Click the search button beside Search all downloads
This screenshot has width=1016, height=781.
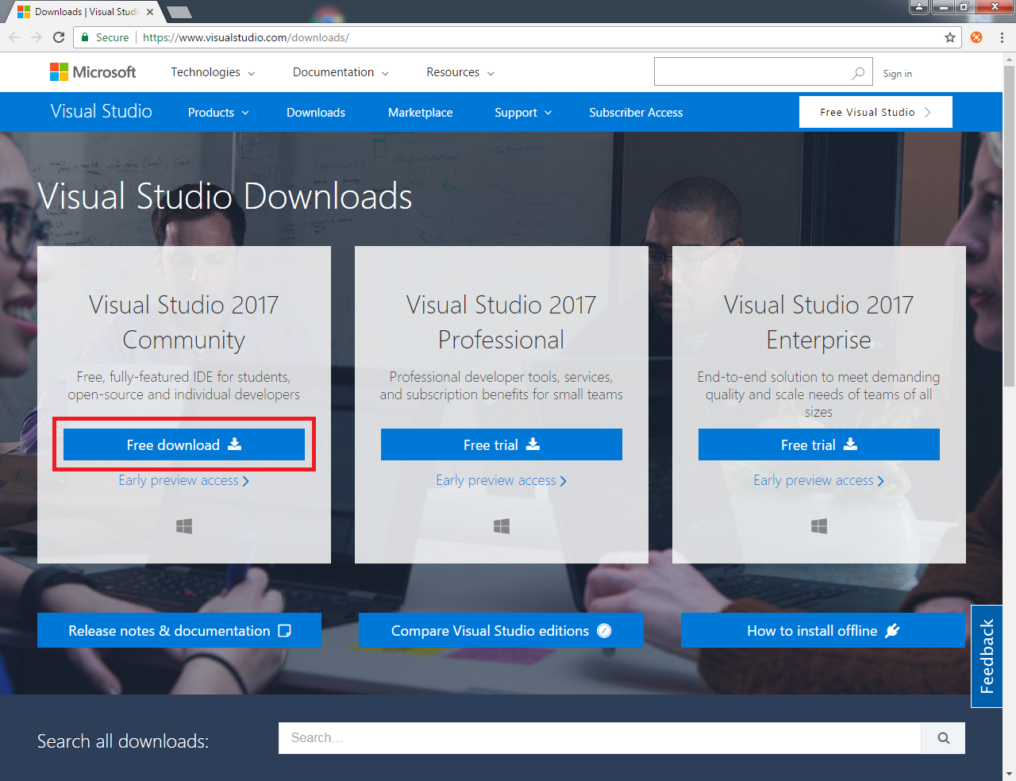pos(943,738)
